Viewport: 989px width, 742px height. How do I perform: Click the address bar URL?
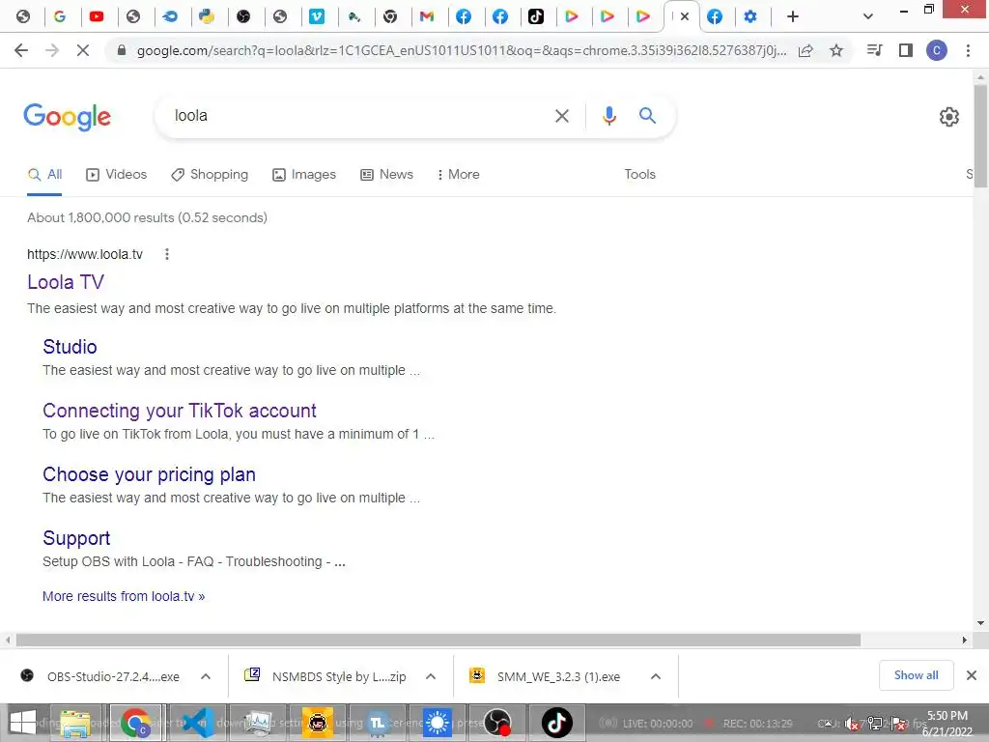coord(462,50)
